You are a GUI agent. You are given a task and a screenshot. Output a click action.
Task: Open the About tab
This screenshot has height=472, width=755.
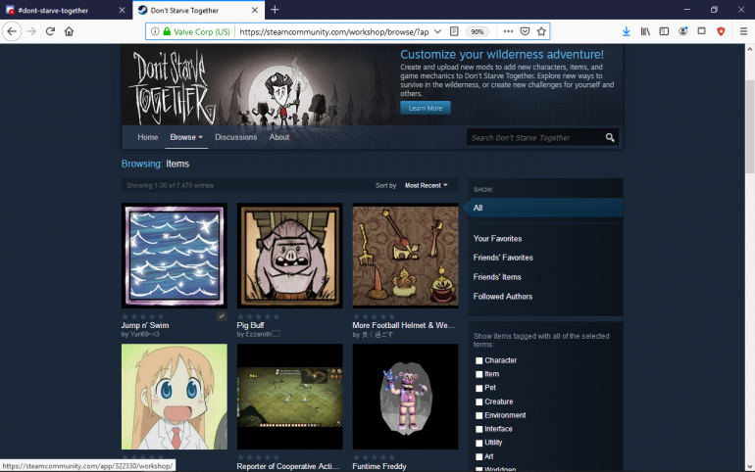tap(279, 137)
